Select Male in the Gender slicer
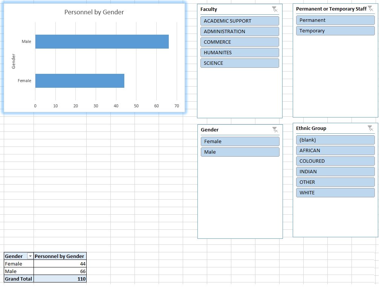This screenshot has width=379, height=287. pos(240,152)
